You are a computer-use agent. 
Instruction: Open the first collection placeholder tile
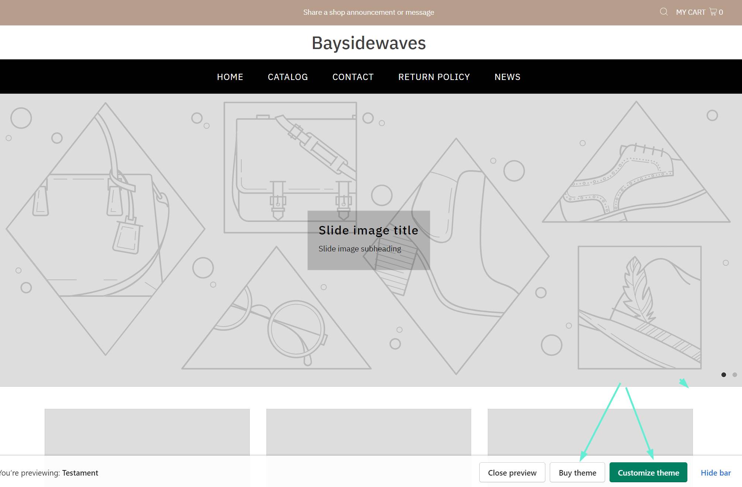click(x=147, y=431)
